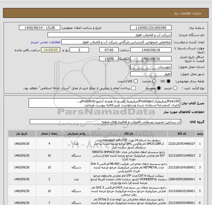The image size is (212, 205).
Task: Select item code 2213100931540003
Action: [x=182, y=155]
